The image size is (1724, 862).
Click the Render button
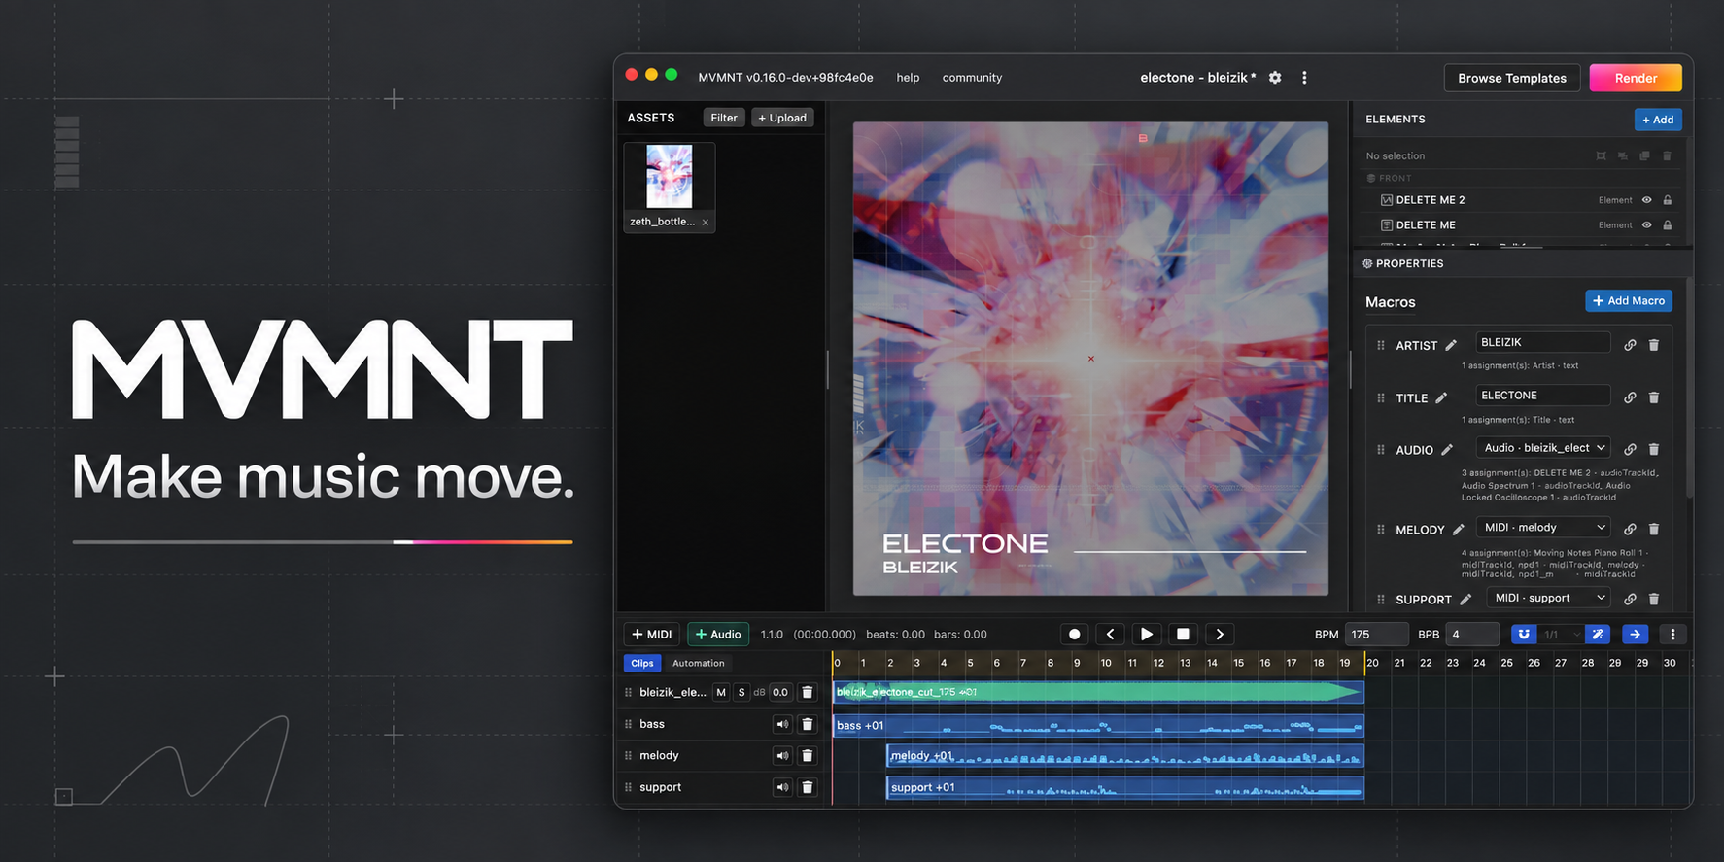[x=1636, y=78]
